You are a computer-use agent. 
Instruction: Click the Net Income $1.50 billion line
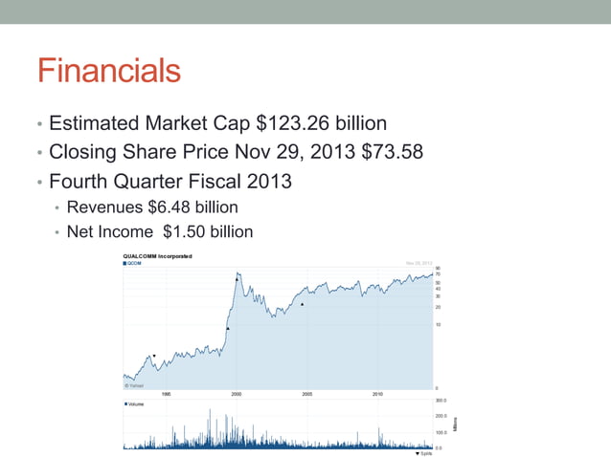tap(160, 231)
